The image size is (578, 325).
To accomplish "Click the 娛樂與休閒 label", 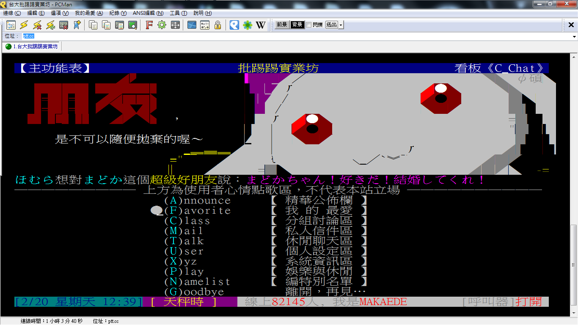I will point(319,272).
